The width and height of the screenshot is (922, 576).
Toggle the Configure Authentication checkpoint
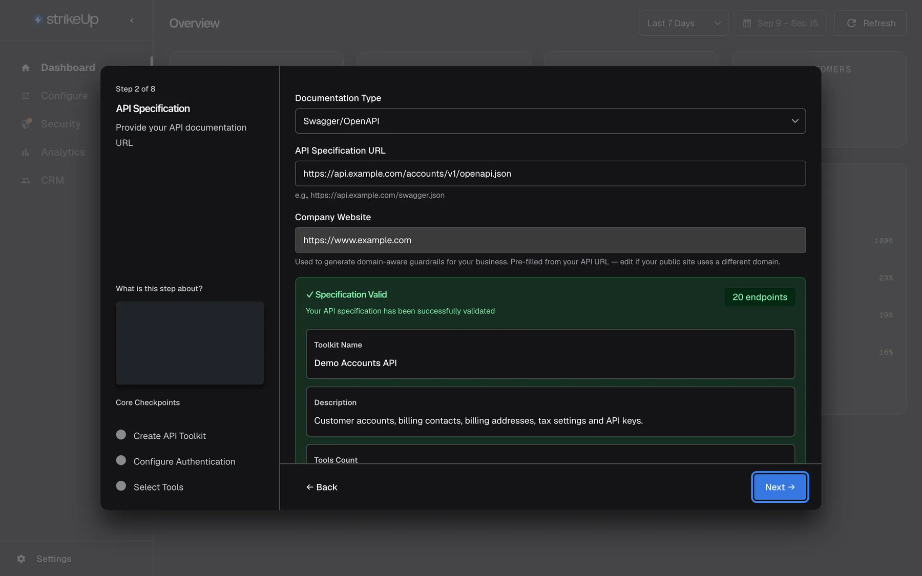click(x=121, y=460)
